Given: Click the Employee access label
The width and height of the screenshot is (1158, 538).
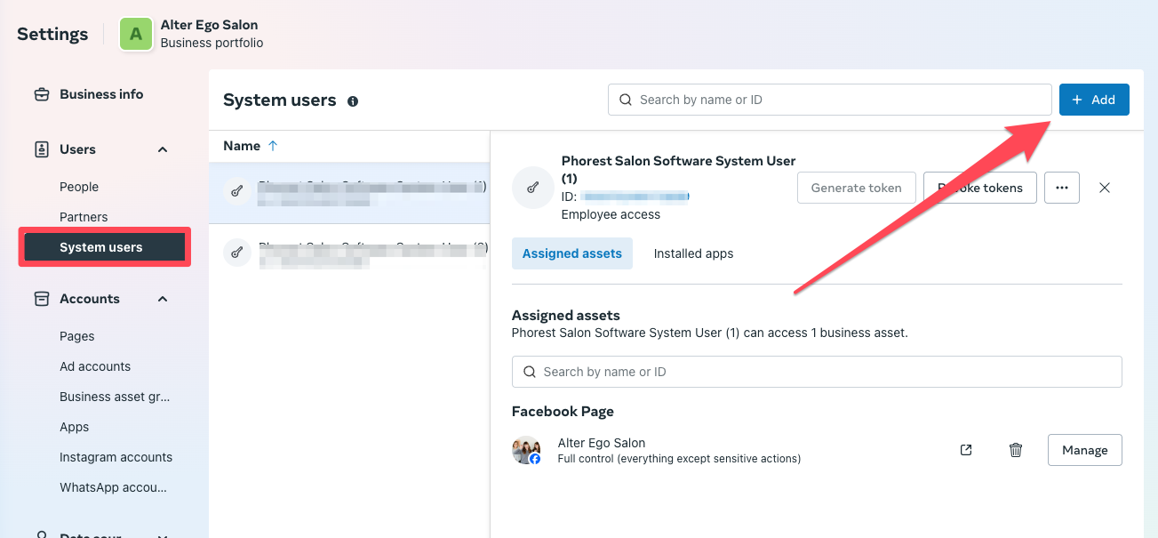Looking at the screenshot, I should click(x=611, y=214).
